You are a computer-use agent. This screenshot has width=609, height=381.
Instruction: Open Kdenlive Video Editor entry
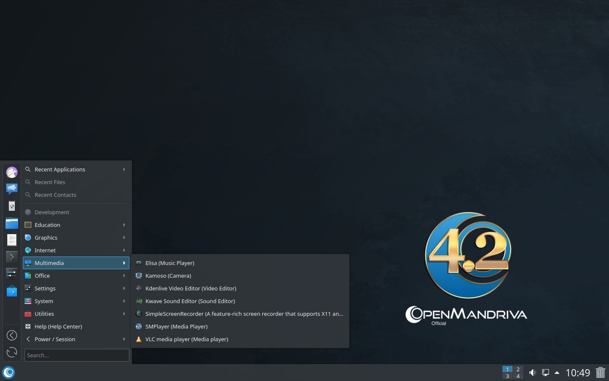[191, 288]
